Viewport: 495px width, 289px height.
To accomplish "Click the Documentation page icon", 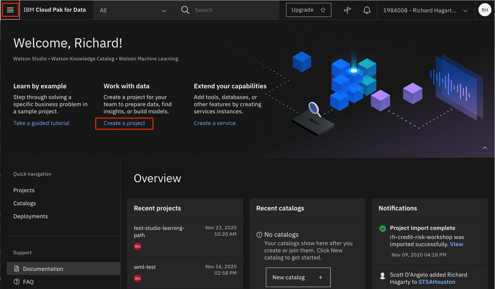I will click(x=17, y=269).
